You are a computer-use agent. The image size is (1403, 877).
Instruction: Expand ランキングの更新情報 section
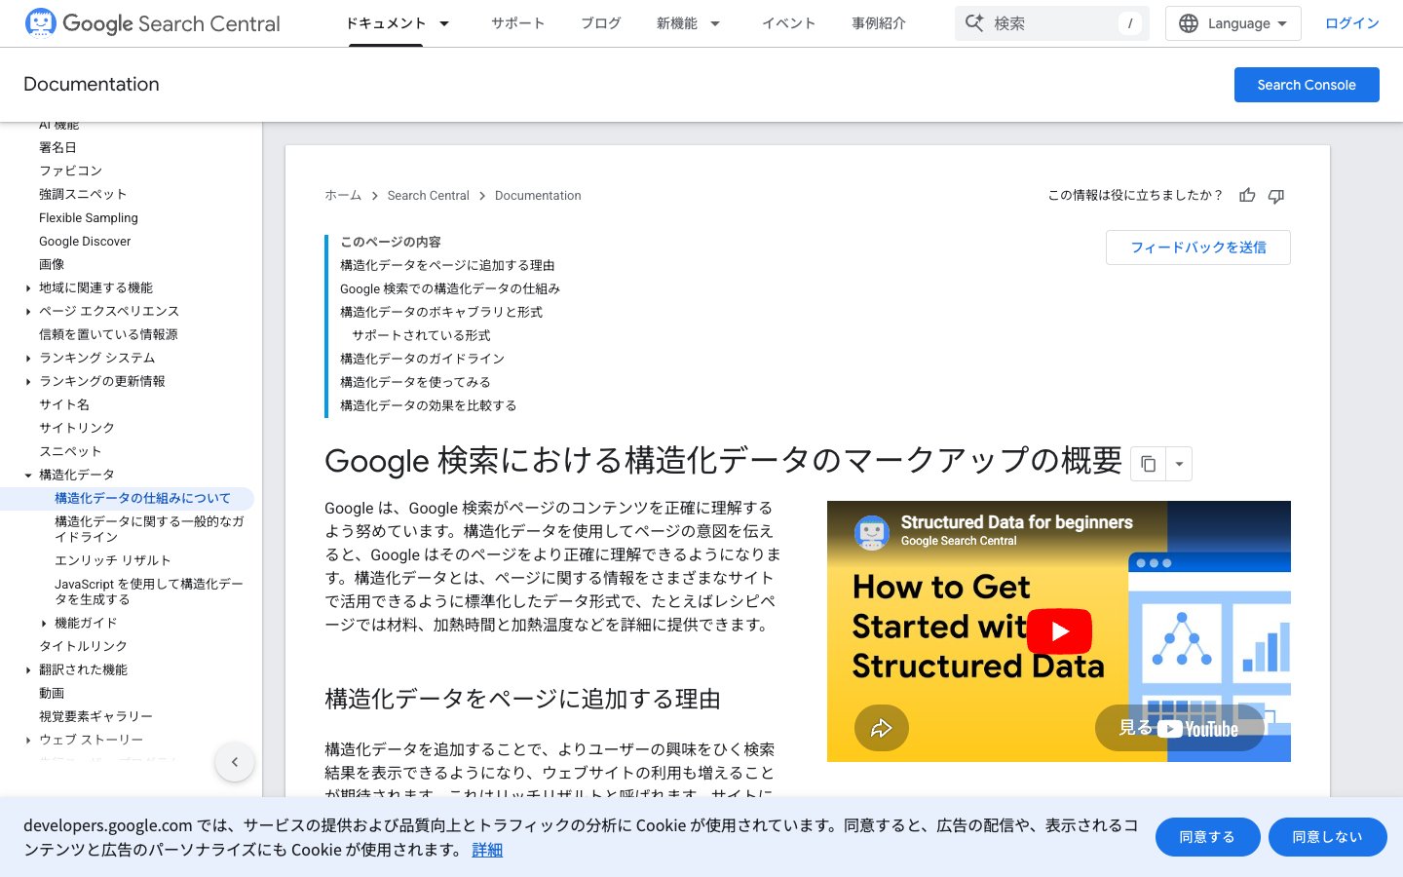click(x=28, y=382)
